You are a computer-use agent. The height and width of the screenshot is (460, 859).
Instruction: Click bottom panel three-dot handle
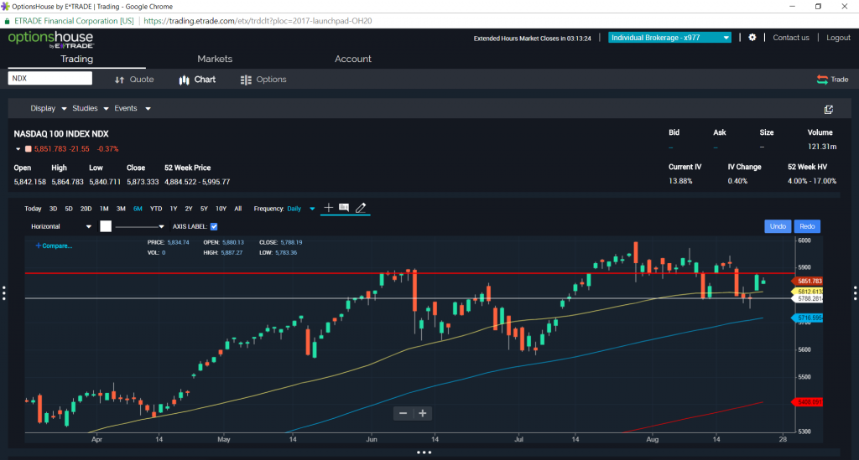click(x=424, y=452)
